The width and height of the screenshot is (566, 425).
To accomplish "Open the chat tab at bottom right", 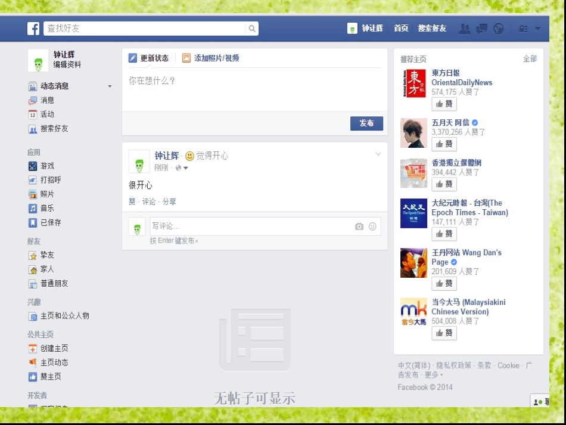I will [540, 401].
